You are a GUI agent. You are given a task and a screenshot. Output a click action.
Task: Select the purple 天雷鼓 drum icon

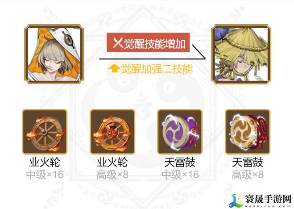tap(180, 132)
